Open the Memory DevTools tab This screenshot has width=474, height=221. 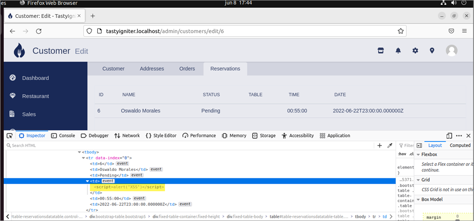point(234,136)
